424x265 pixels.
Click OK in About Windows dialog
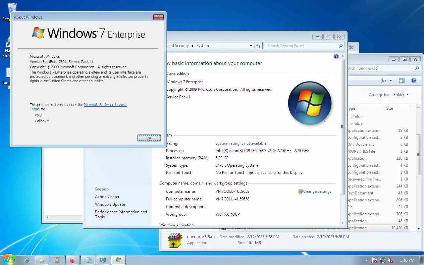[149, 138]
